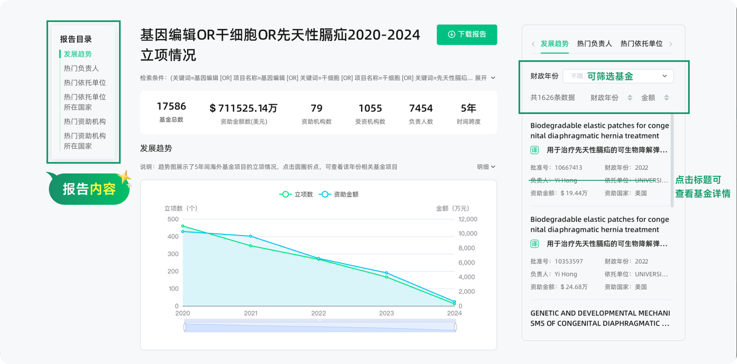This screenshot has height=364, width=737.
Task: Expand the search conditions with 展开
Action: [x=485, y=78]
